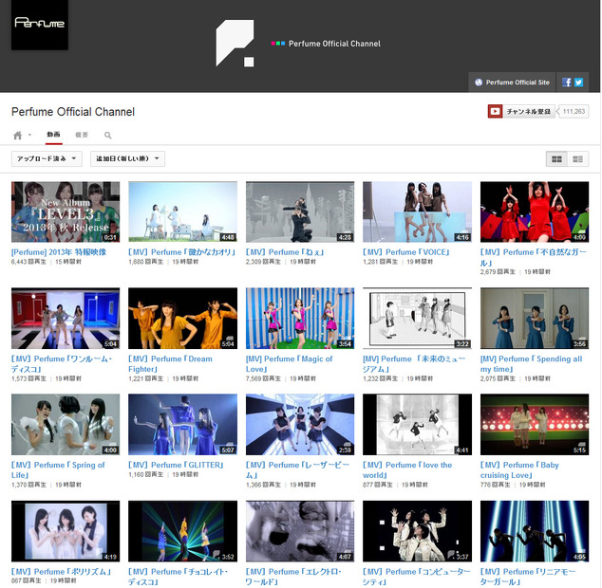This screenshot has height=588, width=602.
Task: Open the love the world title link
Action: tap(407, 469)
